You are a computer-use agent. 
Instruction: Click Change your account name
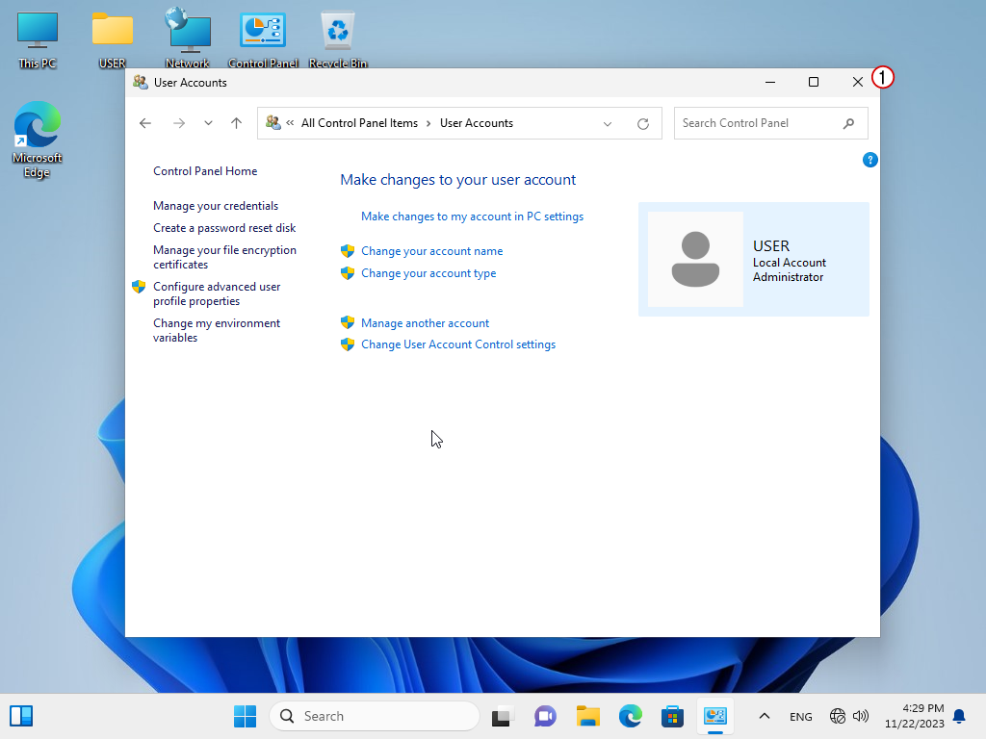click(431, 251)
